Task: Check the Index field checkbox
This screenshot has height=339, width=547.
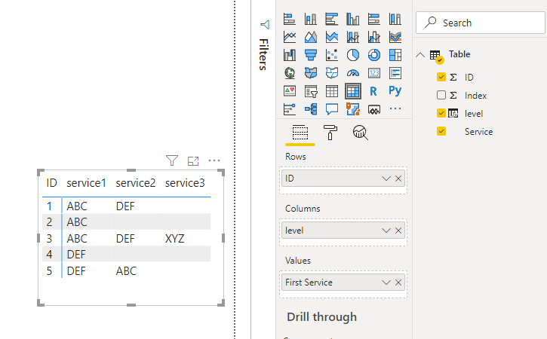Action: pyautogui.click(x=441, y=95)
